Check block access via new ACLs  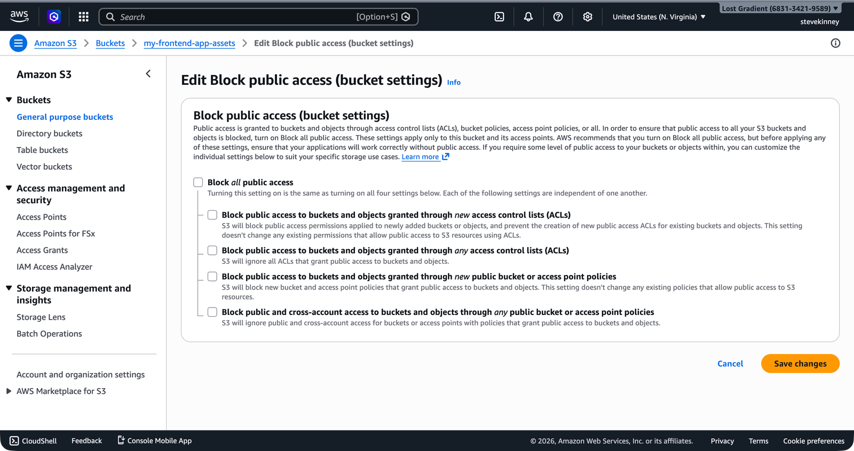pyautogui.click(x=212, y=215)
